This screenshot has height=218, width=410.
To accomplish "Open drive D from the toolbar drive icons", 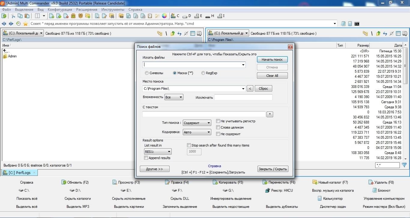I will coord(186,16).
